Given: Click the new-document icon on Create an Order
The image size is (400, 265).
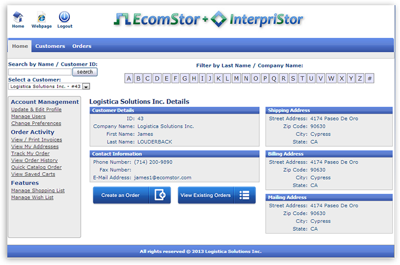Looking at the screenshot, I should 160,195.
